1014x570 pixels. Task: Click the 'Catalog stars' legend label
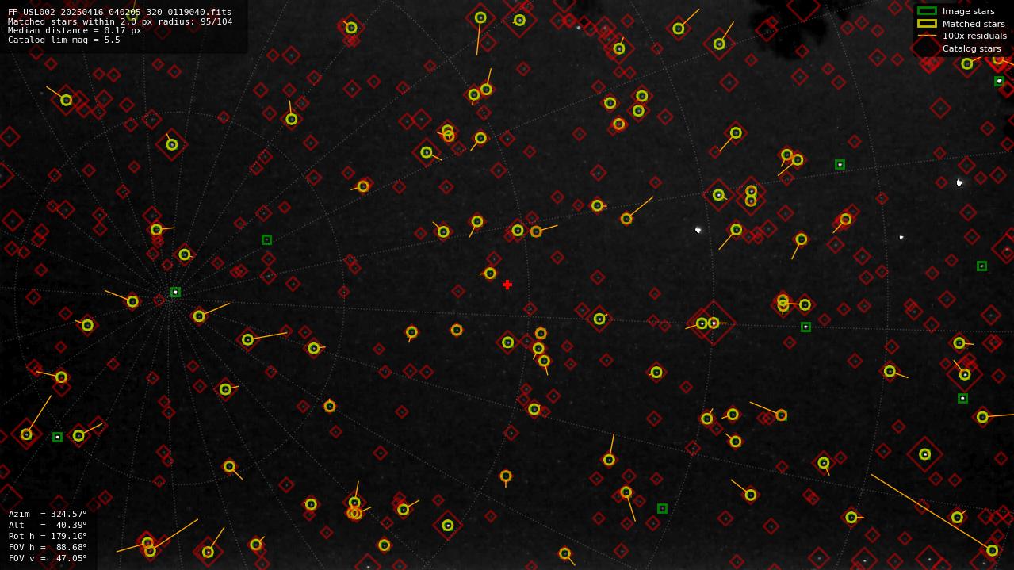pyautogui.click(x=971, y=48)
